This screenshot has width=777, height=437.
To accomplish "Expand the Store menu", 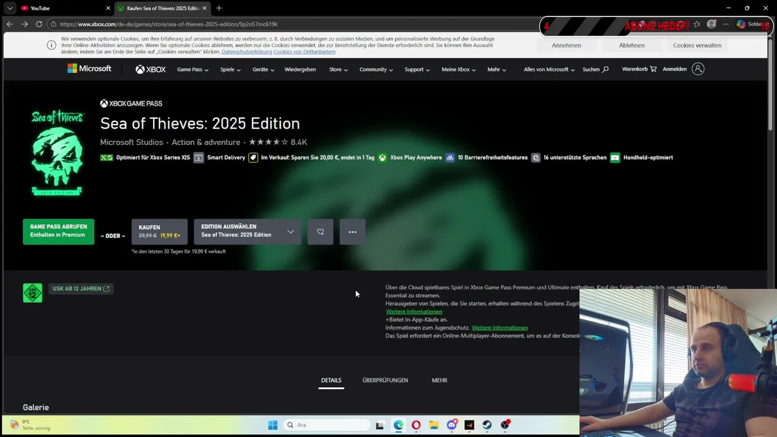I will 338,69.
